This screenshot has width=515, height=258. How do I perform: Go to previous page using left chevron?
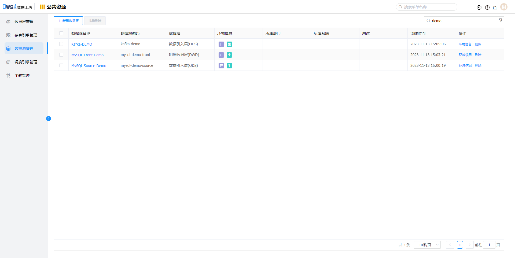coord(450,245)
